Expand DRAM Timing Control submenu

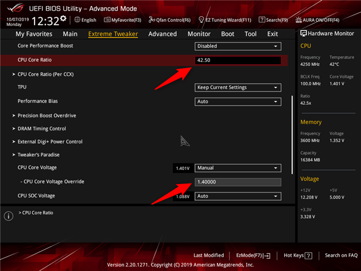point(42,129)
